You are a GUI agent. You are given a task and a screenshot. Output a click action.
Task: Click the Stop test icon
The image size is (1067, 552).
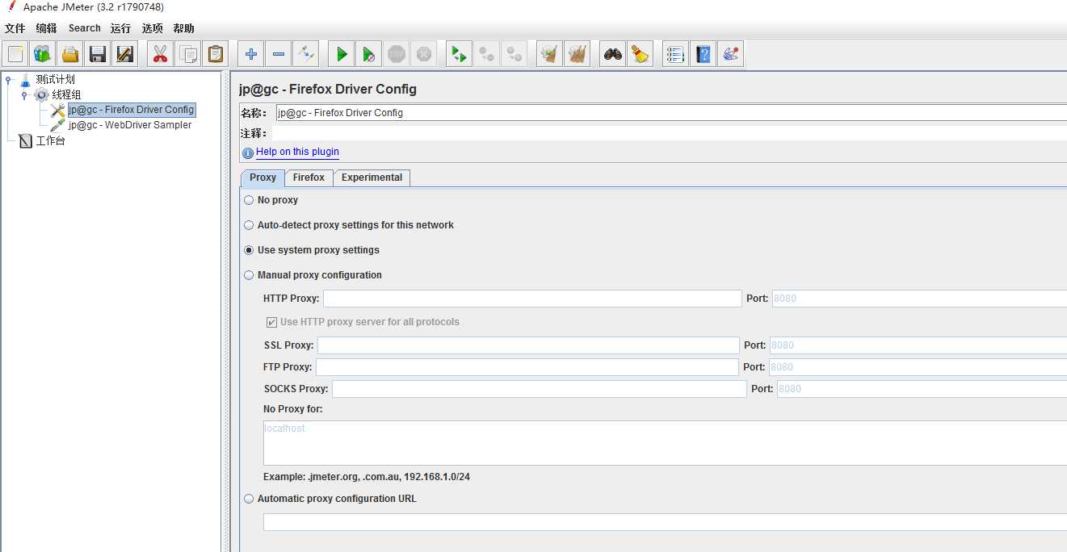tap(397, 54)
